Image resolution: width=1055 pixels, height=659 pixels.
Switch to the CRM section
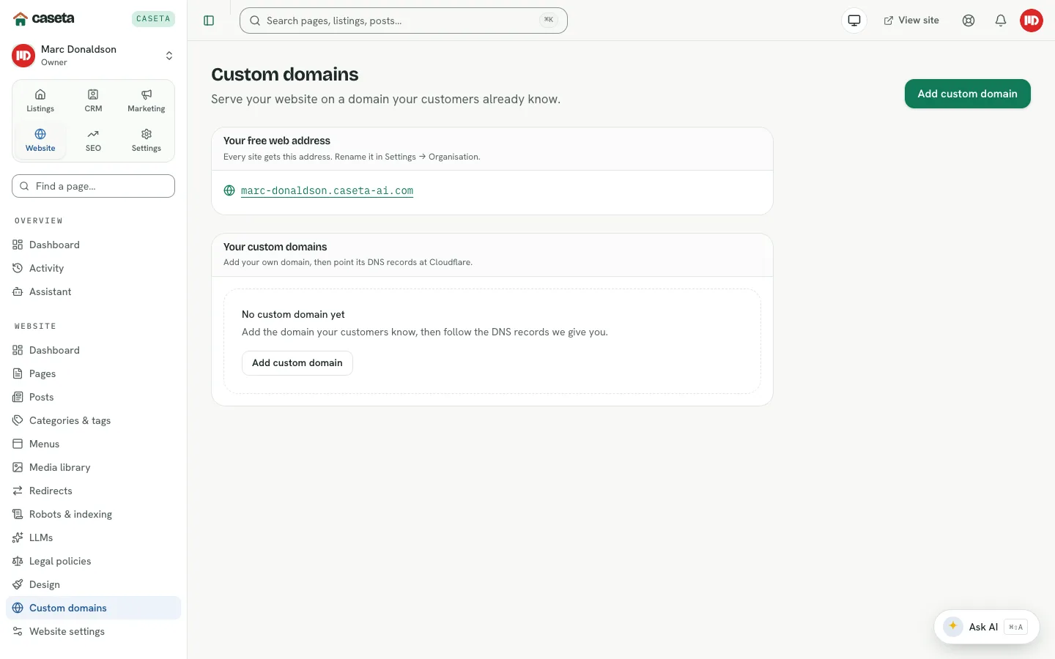[93, 101]
